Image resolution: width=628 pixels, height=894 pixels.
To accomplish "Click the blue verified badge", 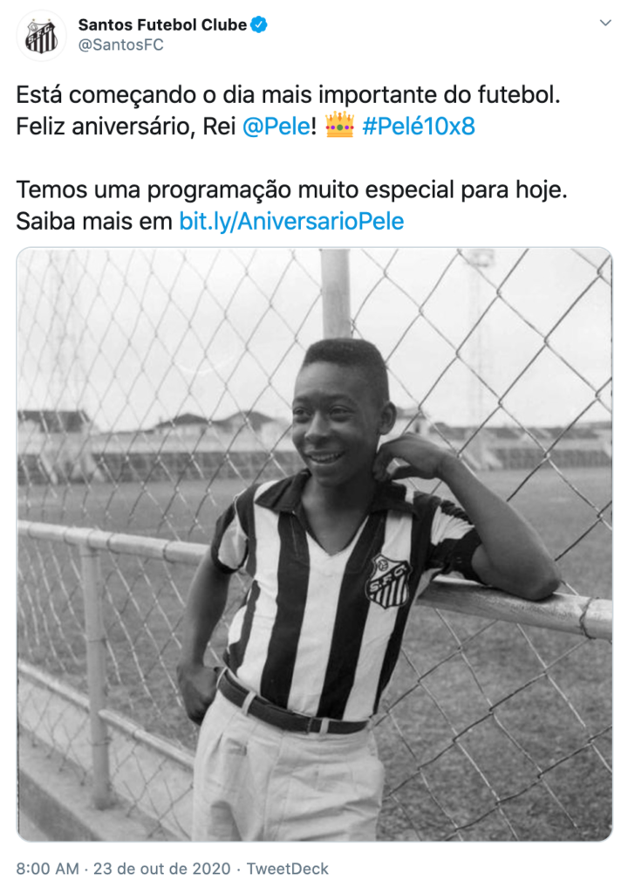I will click(x=259, y=25).
